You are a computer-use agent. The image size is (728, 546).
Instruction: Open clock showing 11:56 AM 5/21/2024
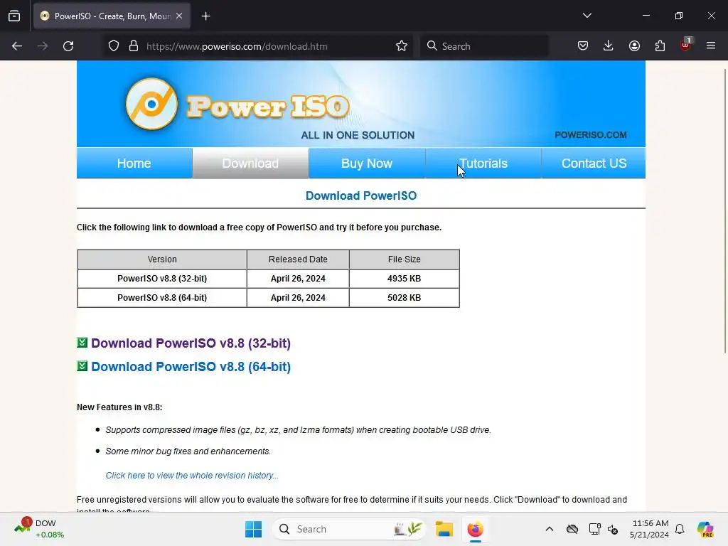pyautogui.click(x=649, y=529)
